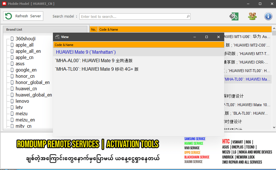Click the users group icon on toolbar
276x170 pixels.
point(252,16)
